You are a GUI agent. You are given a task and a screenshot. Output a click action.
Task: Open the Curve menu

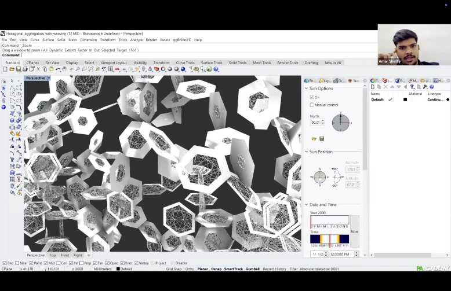coord(35,40)
